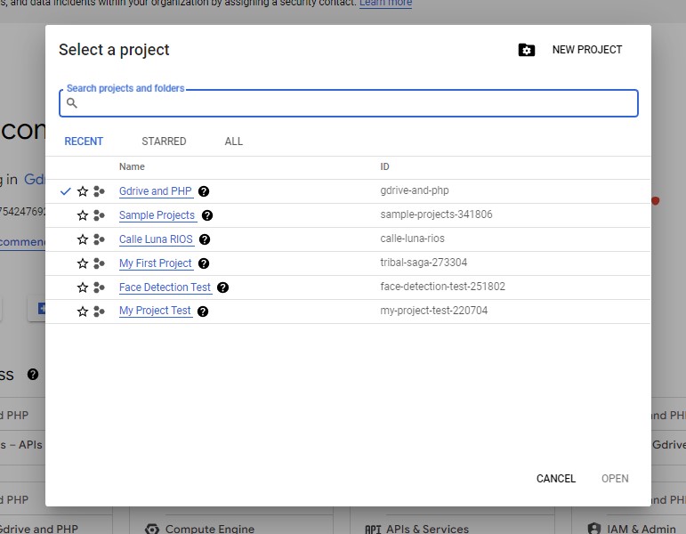Star the Sample Projects project

[x=82, y=215]
